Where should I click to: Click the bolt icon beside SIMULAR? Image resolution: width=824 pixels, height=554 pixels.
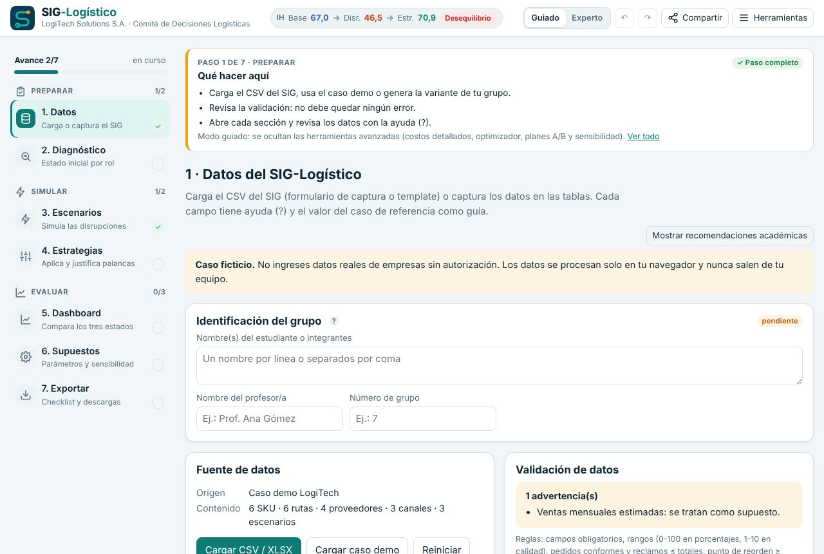click(21, 191)
